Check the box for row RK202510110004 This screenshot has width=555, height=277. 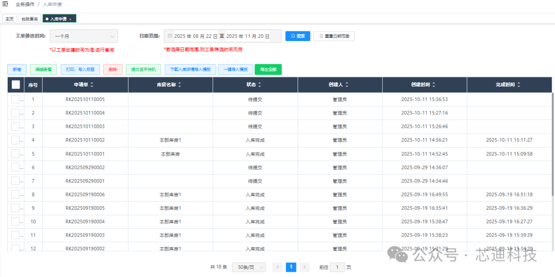pos(15,113)
